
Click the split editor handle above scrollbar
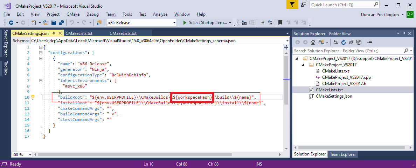(x=286, y=47)
